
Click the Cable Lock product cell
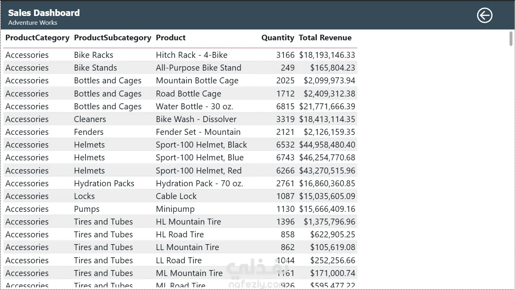176,196
